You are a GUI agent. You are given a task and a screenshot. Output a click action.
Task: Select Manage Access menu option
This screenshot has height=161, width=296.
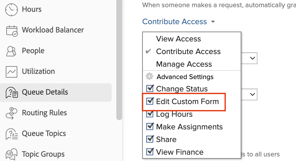pos(184,64)
